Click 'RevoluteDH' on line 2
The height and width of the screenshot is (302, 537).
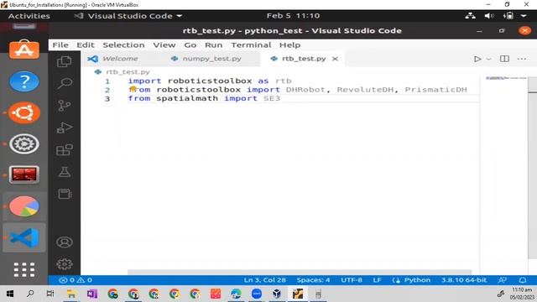click(365, 90)
